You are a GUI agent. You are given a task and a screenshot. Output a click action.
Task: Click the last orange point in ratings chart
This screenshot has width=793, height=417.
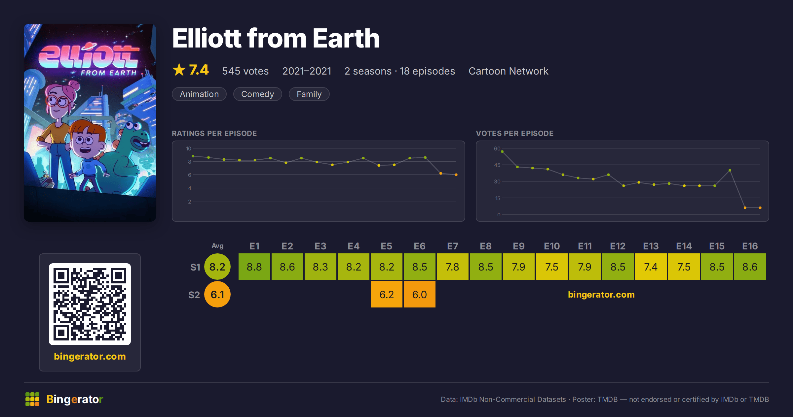point(456,175)
